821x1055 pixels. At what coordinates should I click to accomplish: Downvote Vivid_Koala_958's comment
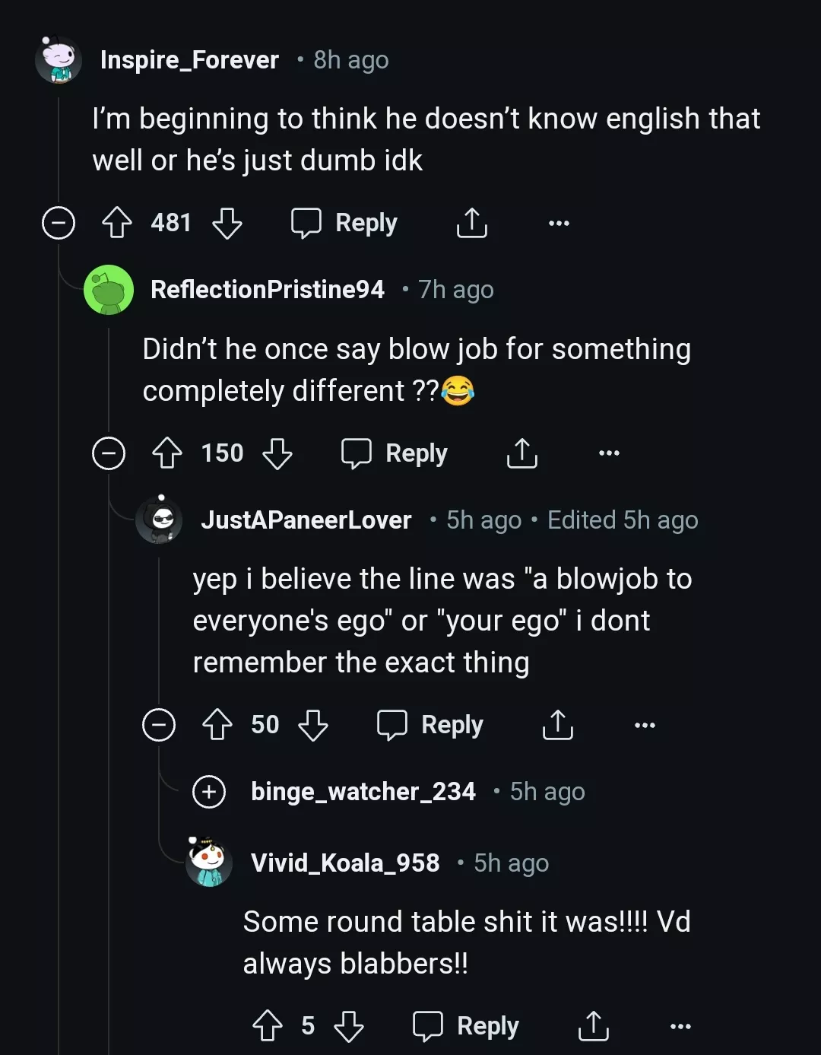pyautogui.click(x=349, y=1026)
